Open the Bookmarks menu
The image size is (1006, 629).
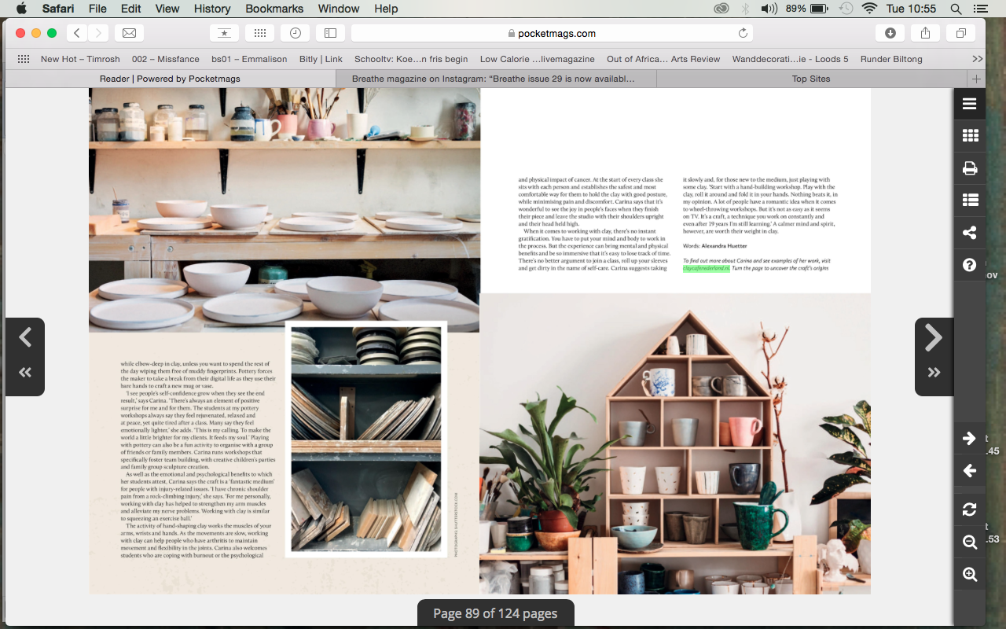pyautogui.click(x=274, y=9)
